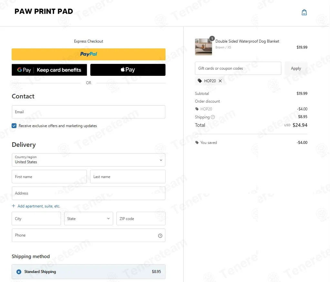
Task: Click the You saved label
Action: [x=209, y=143]
